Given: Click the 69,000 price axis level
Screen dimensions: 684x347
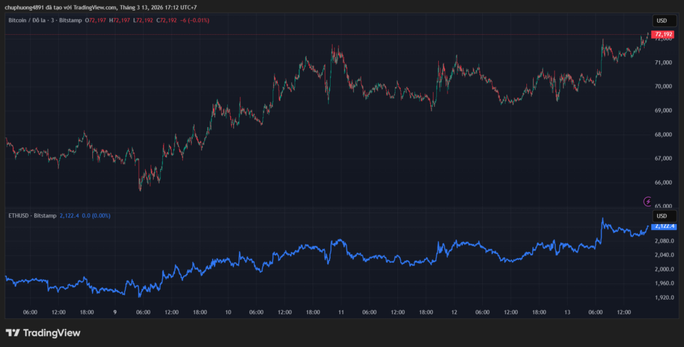Looking at the screenshot, I should (663, 111).
